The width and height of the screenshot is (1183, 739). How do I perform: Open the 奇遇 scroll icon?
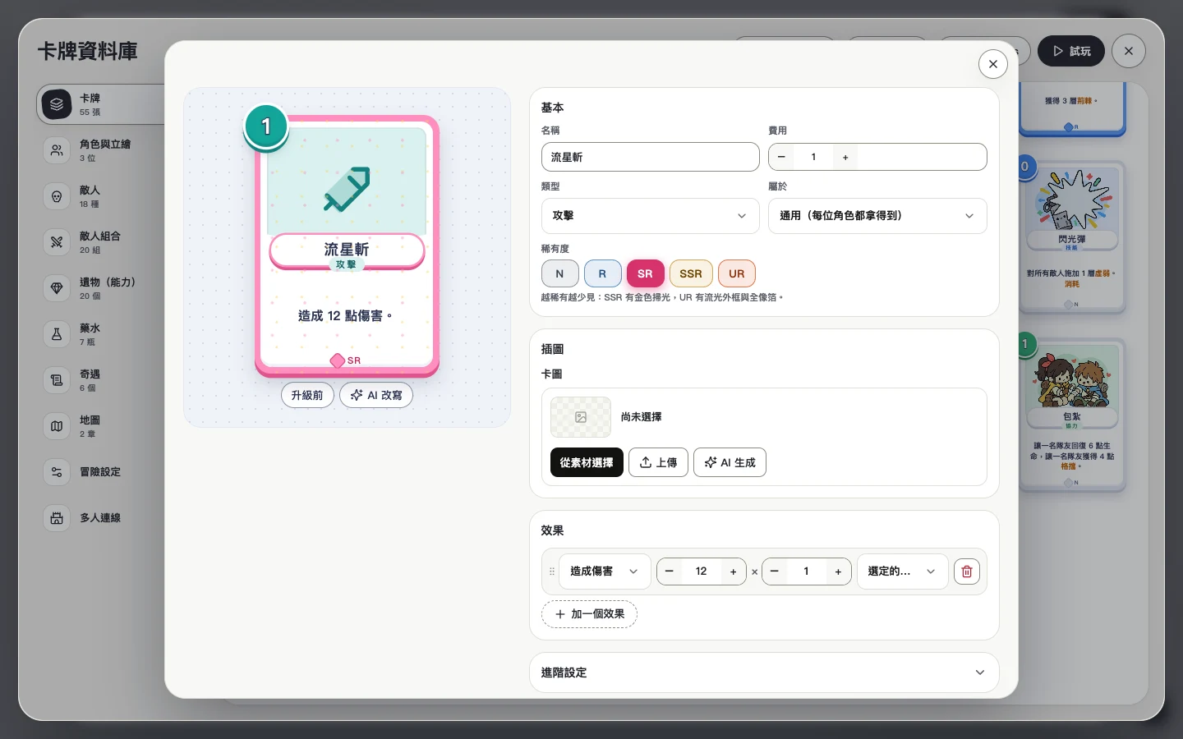click(57, 380)
